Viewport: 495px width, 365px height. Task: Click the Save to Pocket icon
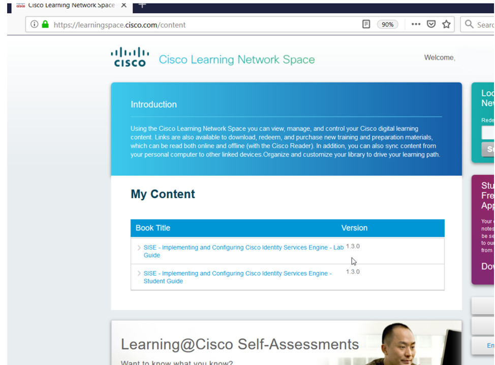click(x=431, y=24)
